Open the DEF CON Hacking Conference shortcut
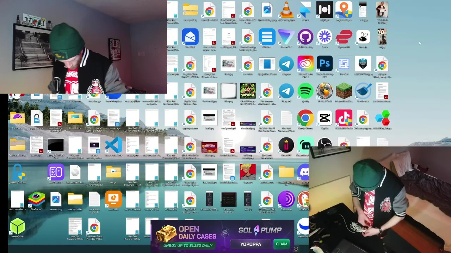Image resolution: width=451 pixels, height=253 pixels. 190,199
